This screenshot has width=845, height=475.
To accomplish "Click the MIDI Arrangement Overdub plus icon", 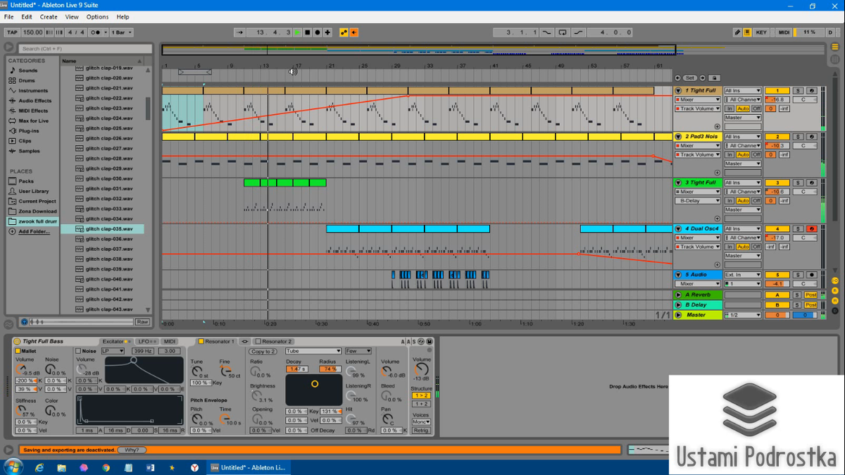I will (x=327, y=32).
